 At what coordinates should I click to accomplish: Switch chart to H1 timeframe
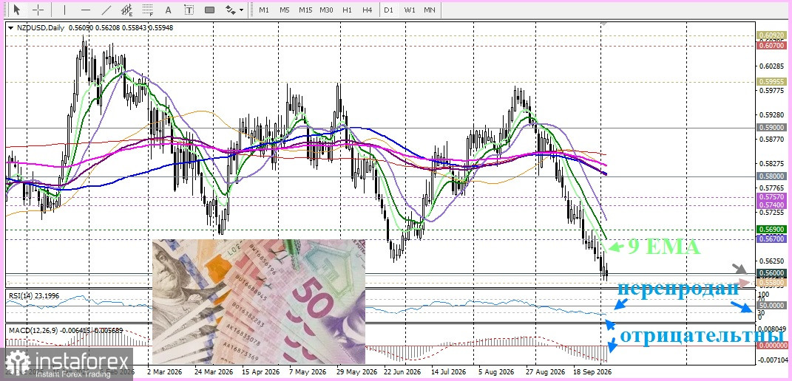click(x=347, y=10)
